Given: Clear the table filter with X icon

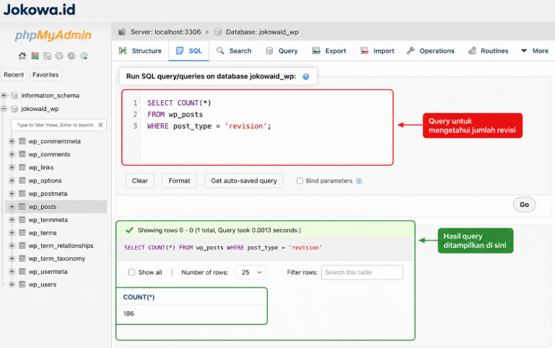Looking at the screenshot, I should tap(100, 125).
